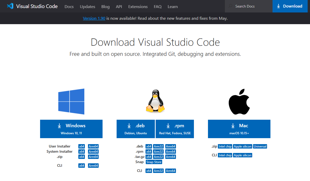
Task: Click the top-right Download button
Action: tap(290, 6)
